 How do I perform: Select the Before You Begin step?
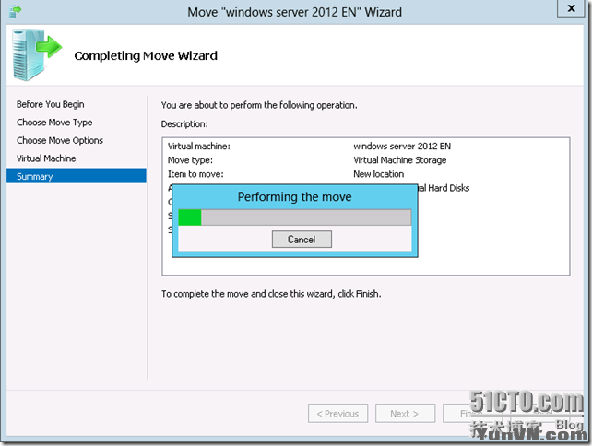pyautogui.click(x=50, y=104)
